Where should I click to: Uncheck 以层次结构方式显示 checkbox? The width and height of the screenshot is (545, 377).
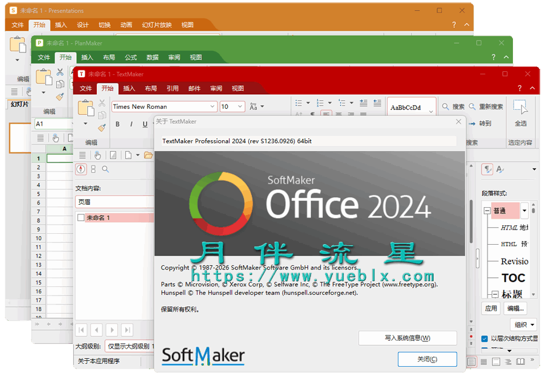click(484, 338)
